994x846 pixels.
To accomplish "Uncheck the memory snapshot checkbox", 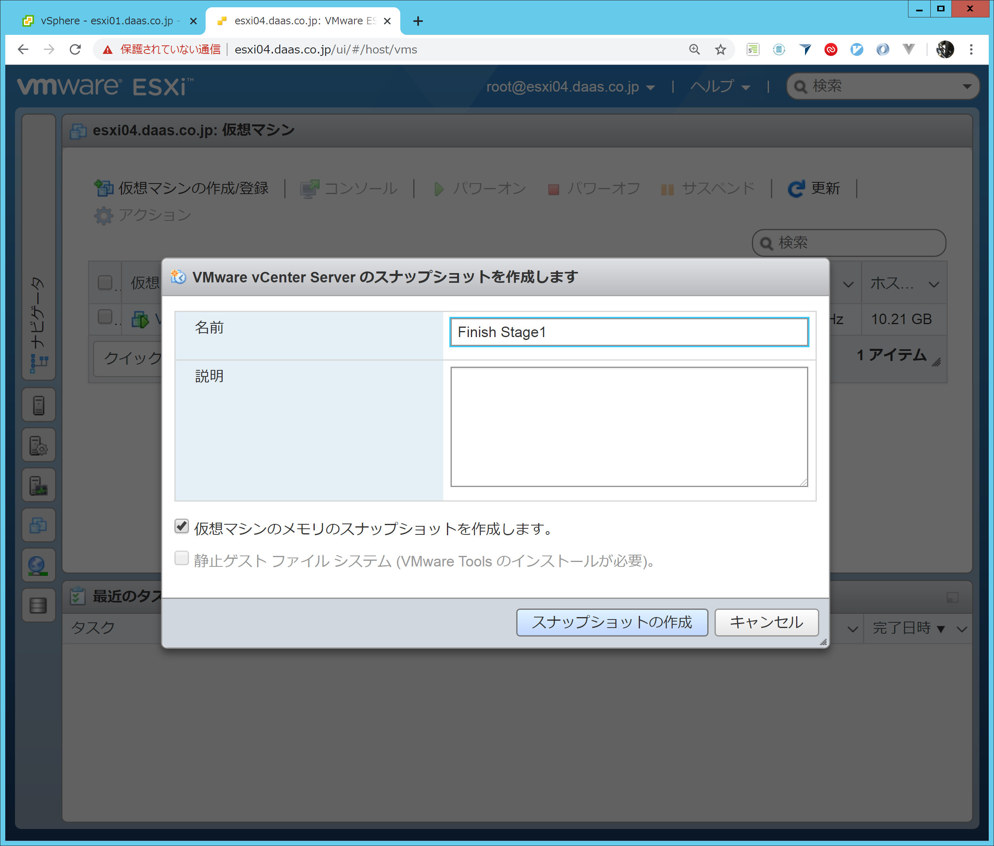I will coord(181,526).
